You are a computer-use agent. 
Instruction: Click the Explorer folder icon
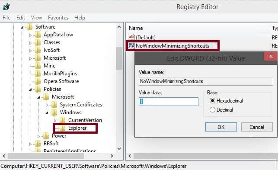point(62,128)
